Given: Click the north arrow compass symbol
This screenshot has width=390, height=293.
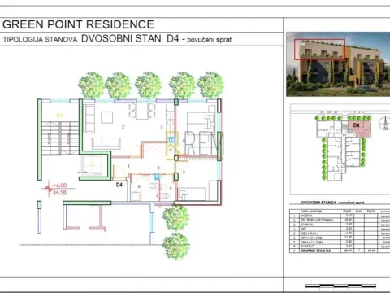Looking at the screenshot, I should click(x=384, y=123).
